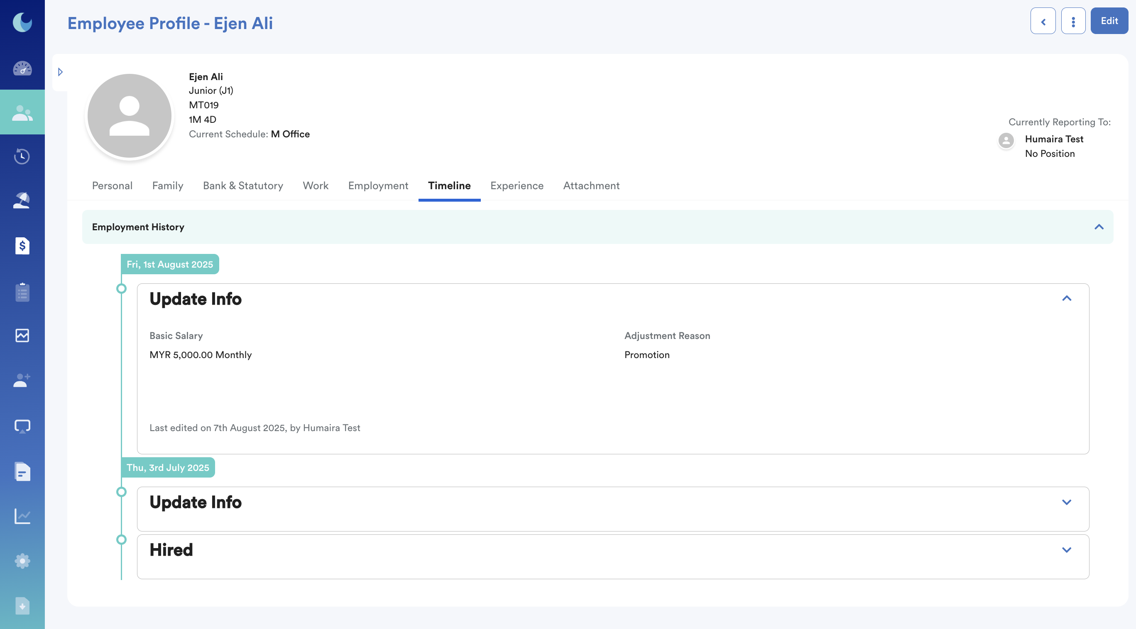Expand the Hired timeline entry

(1066, 550)
